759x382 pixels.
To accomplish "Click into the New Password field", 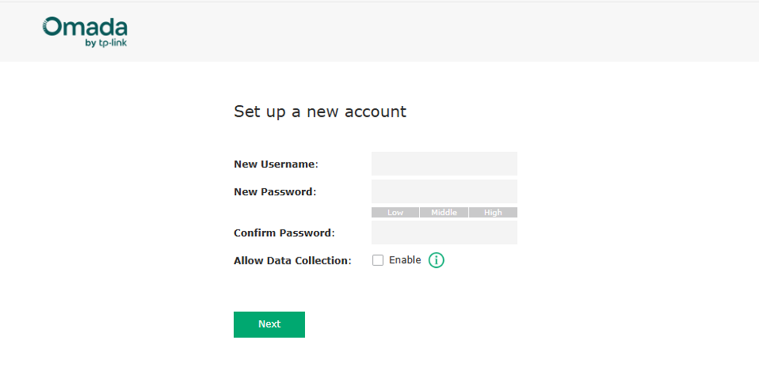I will [x=444, y=192].
